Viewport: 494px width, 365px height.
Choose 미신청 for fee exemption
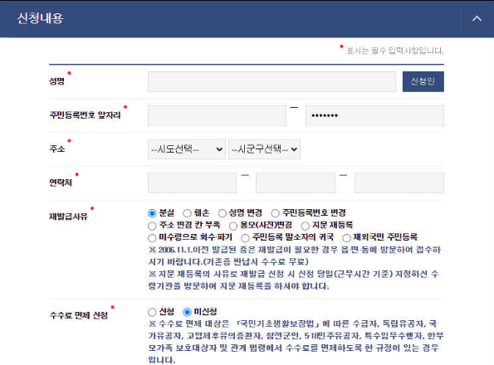pyautogui.click(x=187, y=312)
